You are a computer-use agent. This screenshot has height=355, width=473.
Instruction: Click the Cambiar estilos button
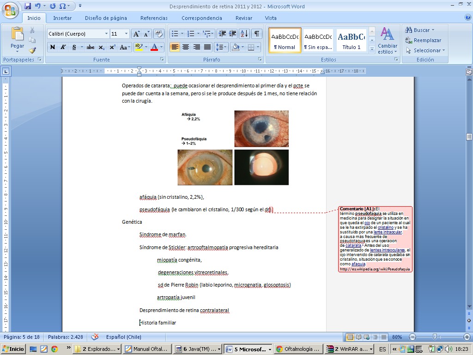click(387, 41)
